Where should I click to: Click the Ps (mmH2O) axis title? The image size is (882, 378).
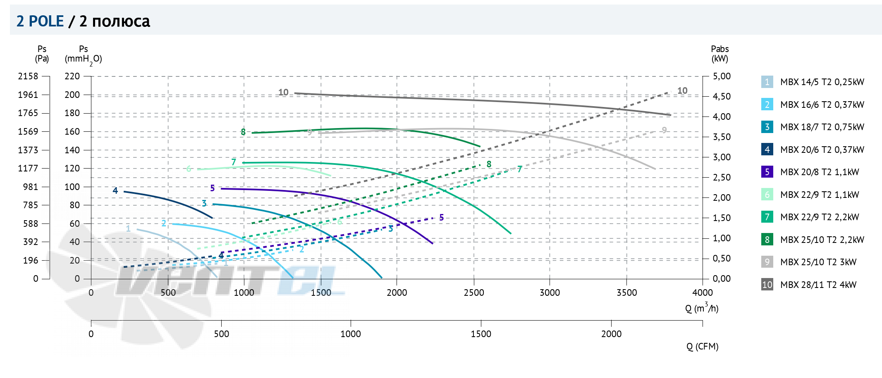coord(83,55)
